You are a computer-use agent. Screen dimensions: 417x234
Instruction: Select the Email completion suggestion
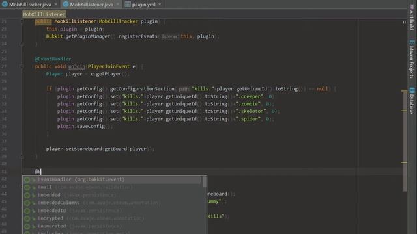point(112,187)
